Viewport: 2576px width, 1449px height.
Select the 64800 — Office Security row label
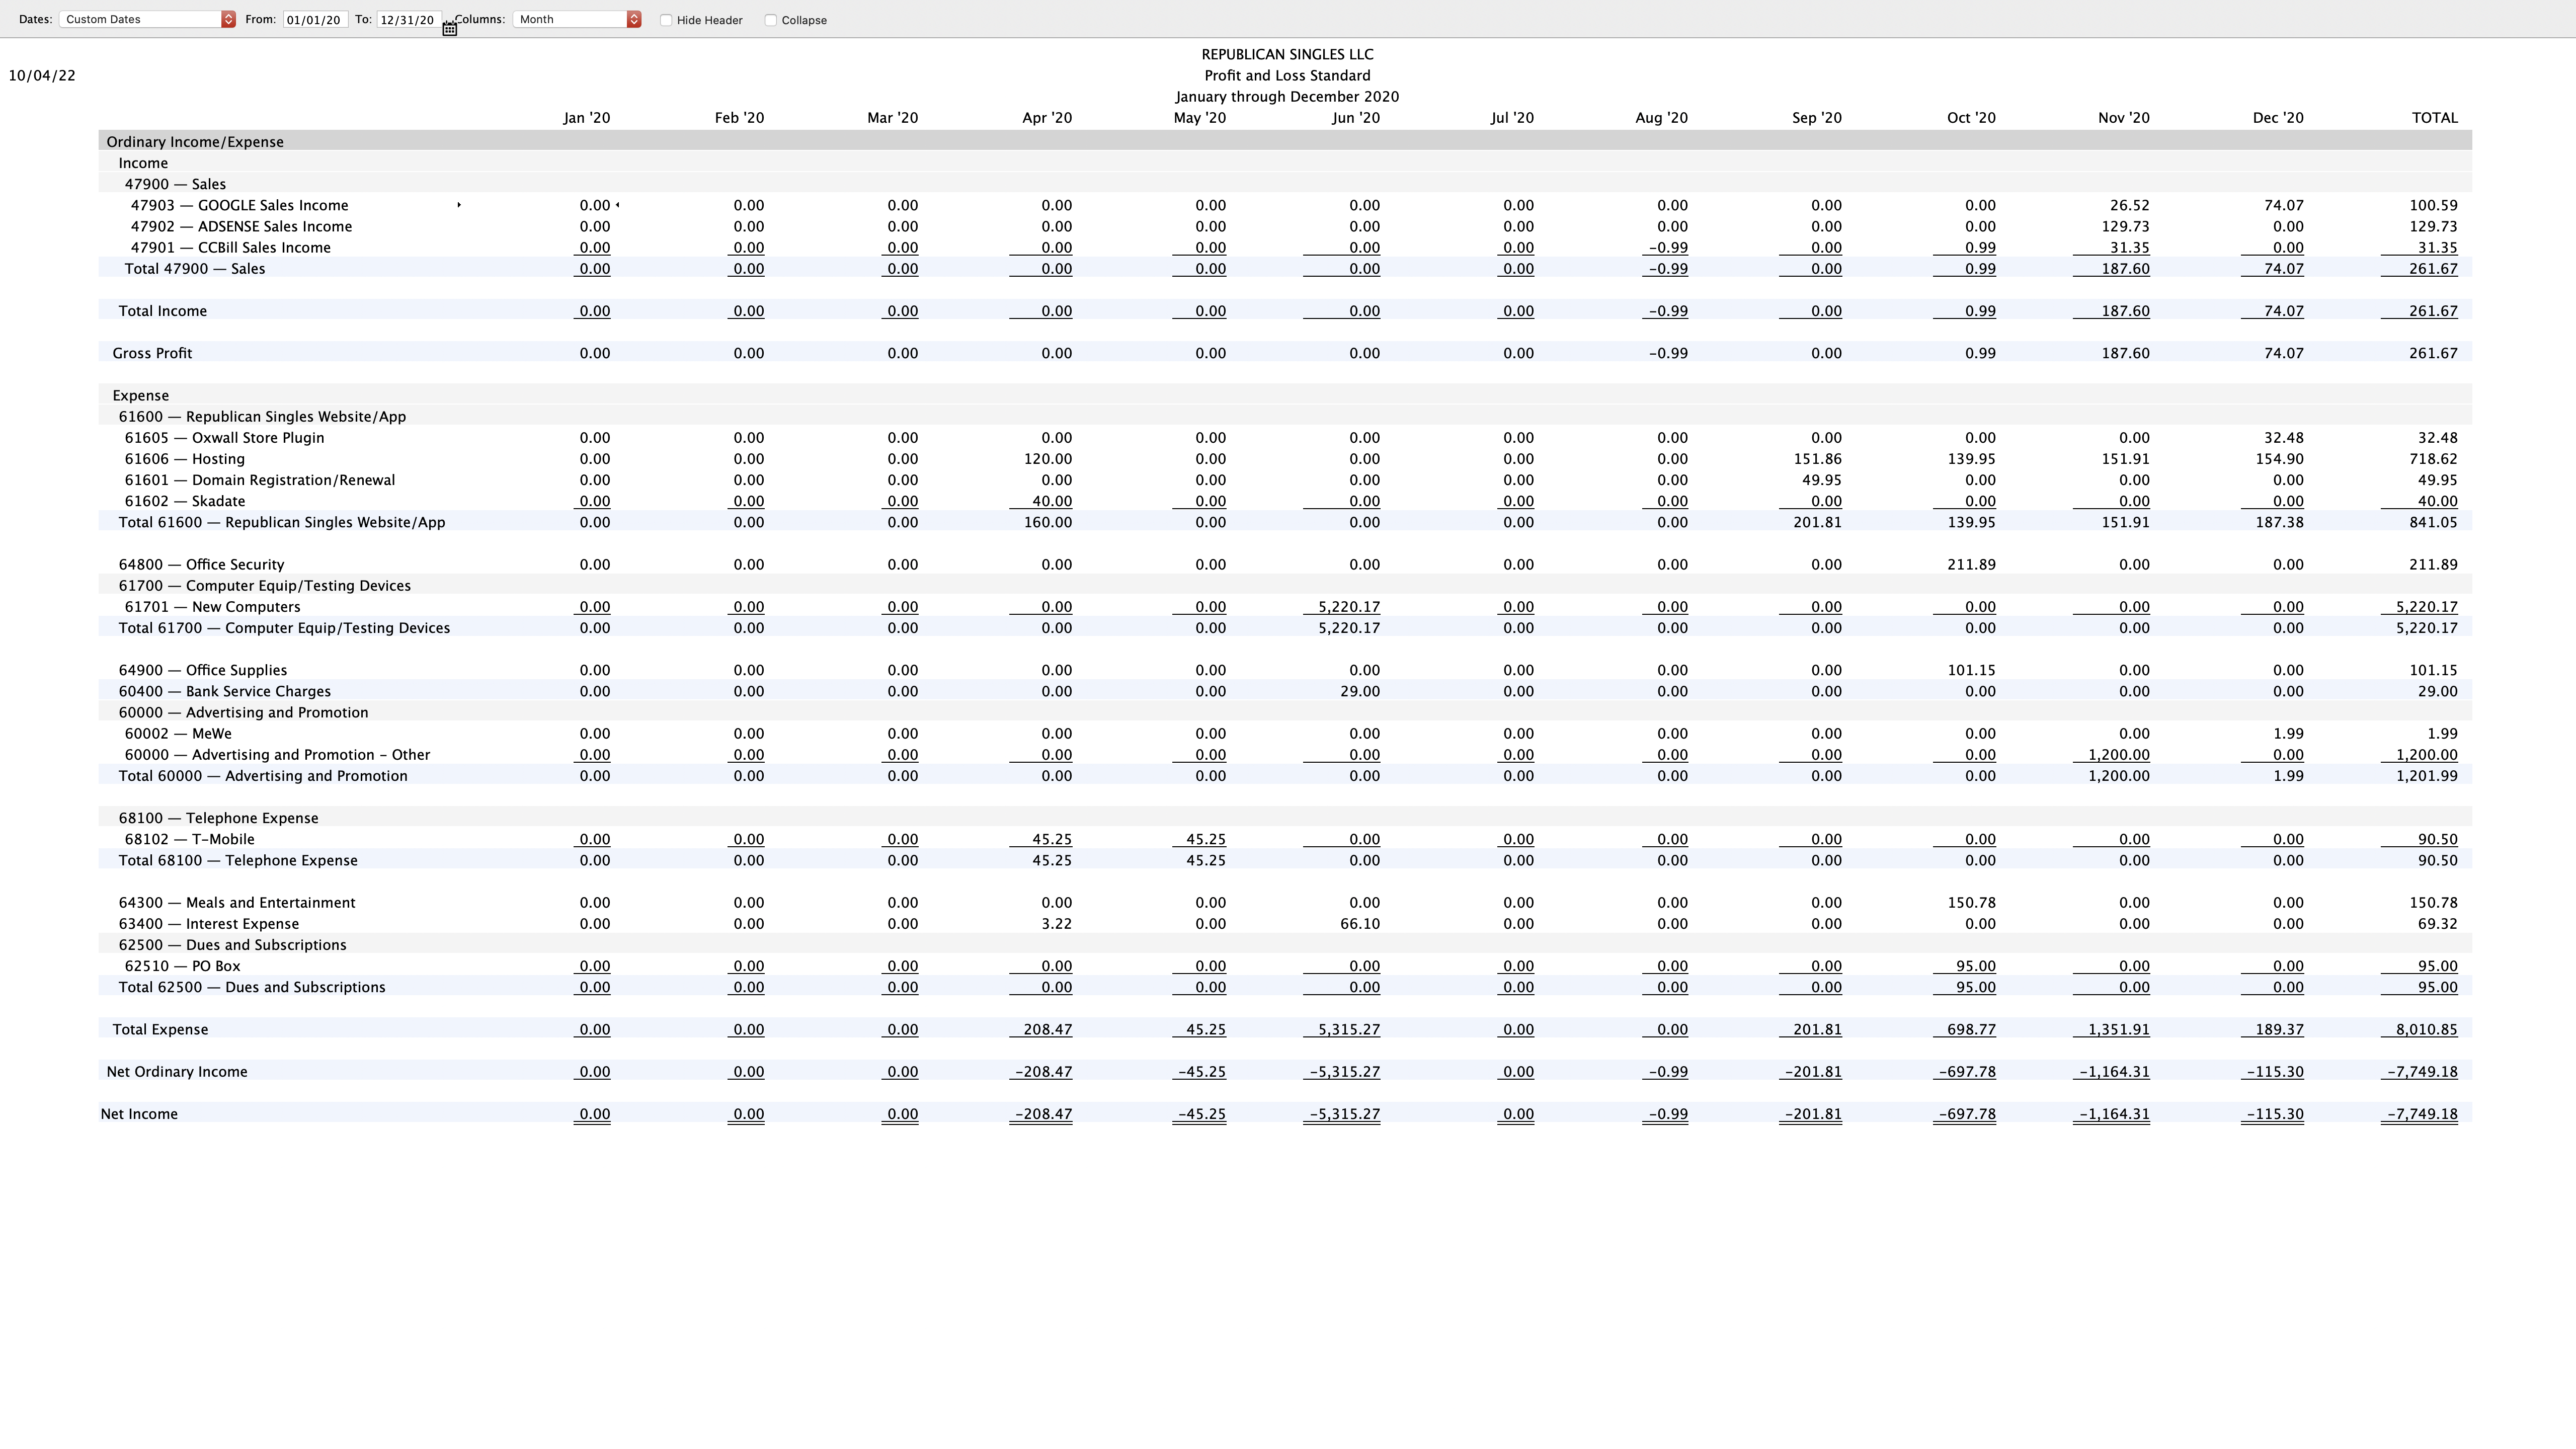tap(201, 564)
